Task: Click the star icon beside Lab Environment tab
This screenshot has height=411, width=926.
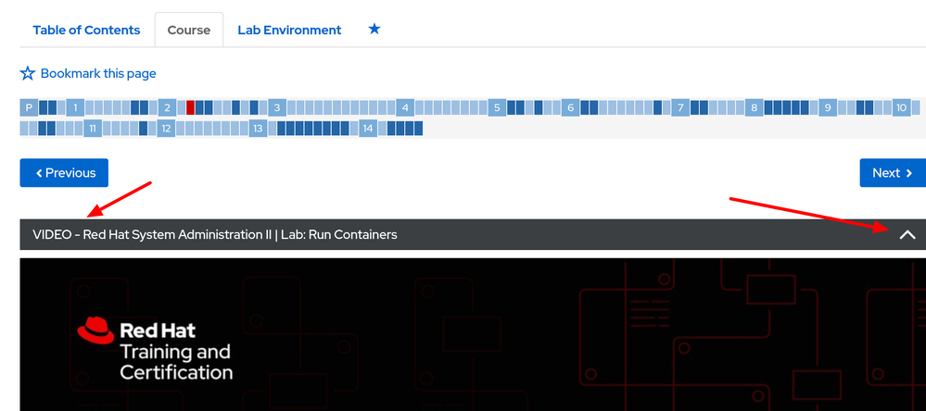Action: pos(374,30)
